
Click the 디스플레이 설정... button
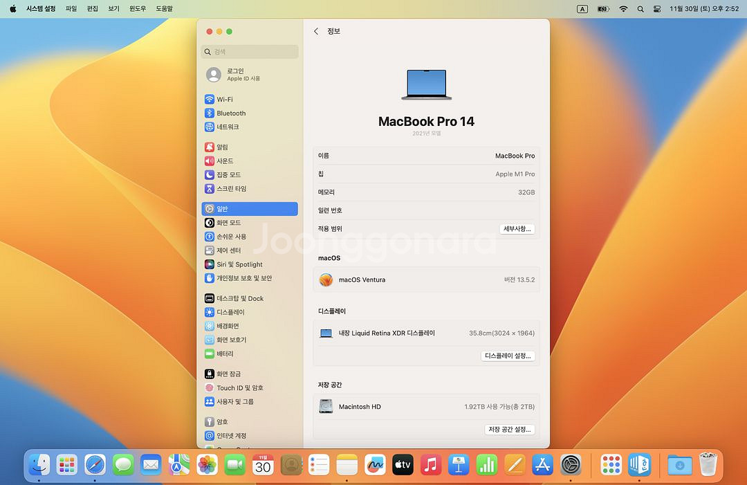(508, 356)
